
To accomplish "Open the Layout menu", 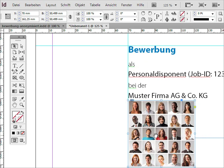I will pyautogui.click(x=51, y=5).
